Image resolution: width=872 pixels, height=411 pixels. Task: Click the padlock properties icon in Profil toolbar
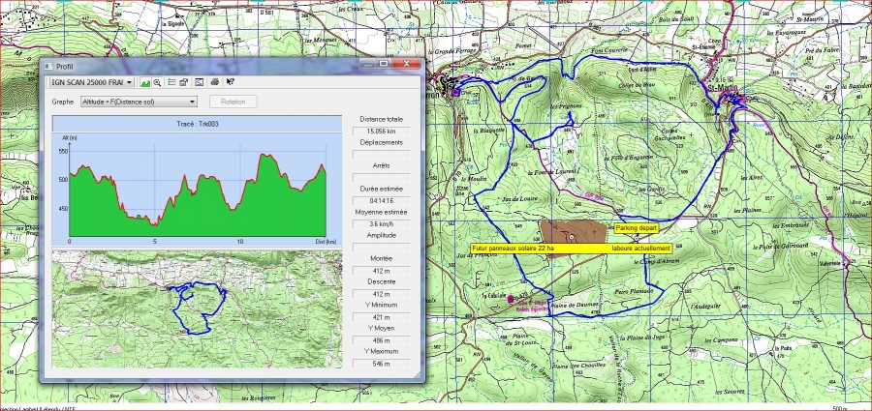[183, 82]
